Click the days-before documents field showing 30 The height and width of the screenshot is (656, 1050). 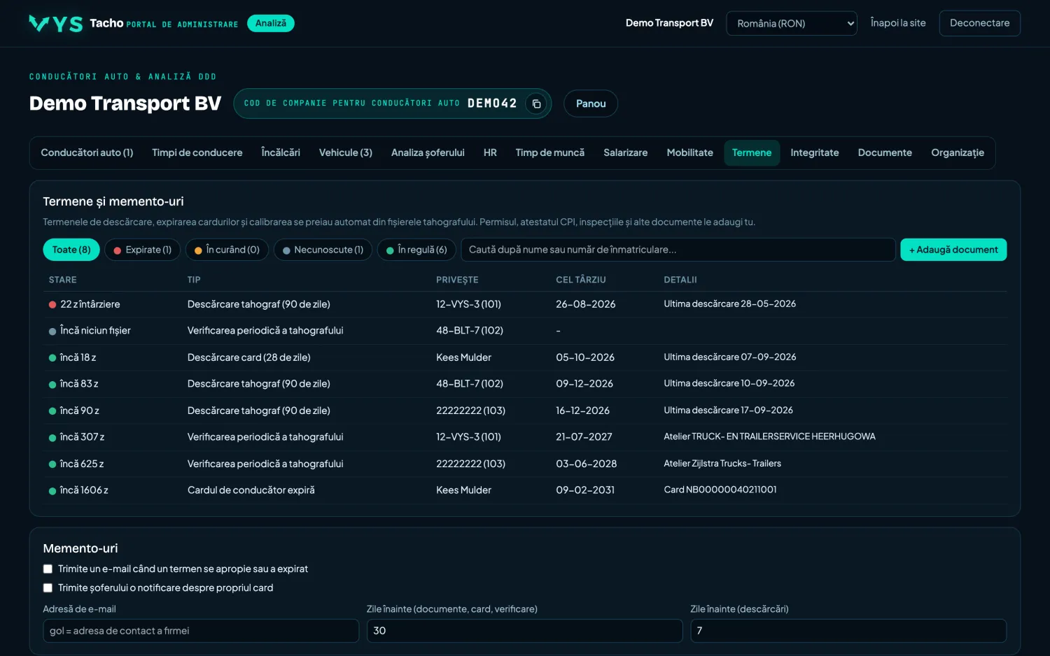pyautogui.click(x=524, y=631)
